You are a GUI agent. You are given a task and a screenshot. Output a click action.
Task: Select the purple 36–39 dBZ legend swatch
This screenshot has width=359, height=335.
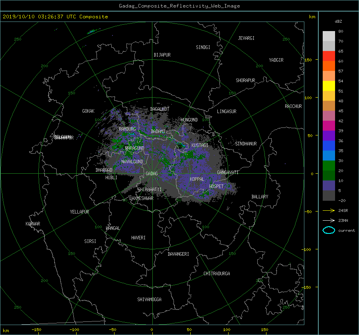[x=329, y=135]
